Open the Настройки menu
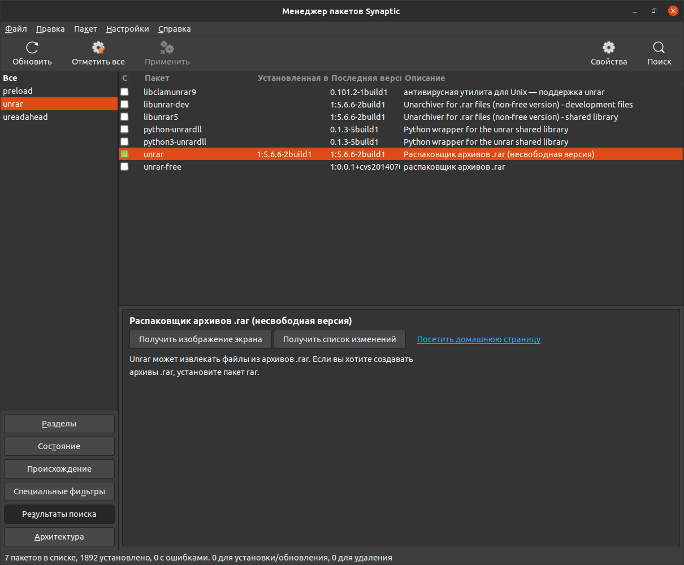 pos(127,29)
